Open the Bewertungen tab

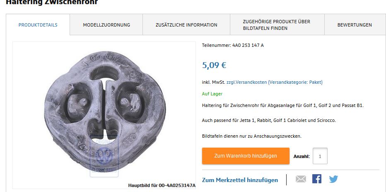(x=355, y=25)
